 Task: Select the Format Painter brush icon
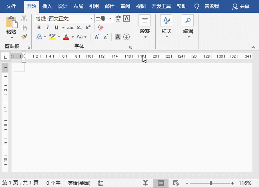pos(24,37)
